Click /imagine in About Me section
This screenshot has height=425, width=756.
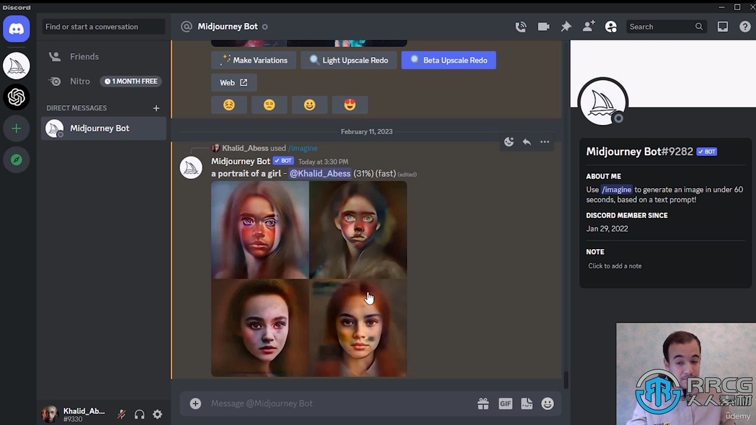click(617, 189)
